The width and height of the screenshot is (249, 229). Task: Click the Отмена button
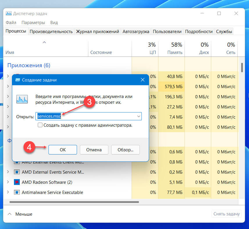94,150
